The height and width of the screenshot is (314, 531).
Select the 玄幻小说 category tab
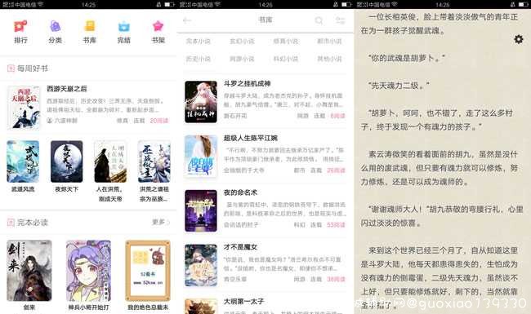click(242, 42)
